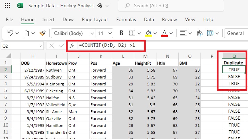Viewport: 248px width, 139px height.
Task: Toggle Bold formatting
Action: [121, 33]
